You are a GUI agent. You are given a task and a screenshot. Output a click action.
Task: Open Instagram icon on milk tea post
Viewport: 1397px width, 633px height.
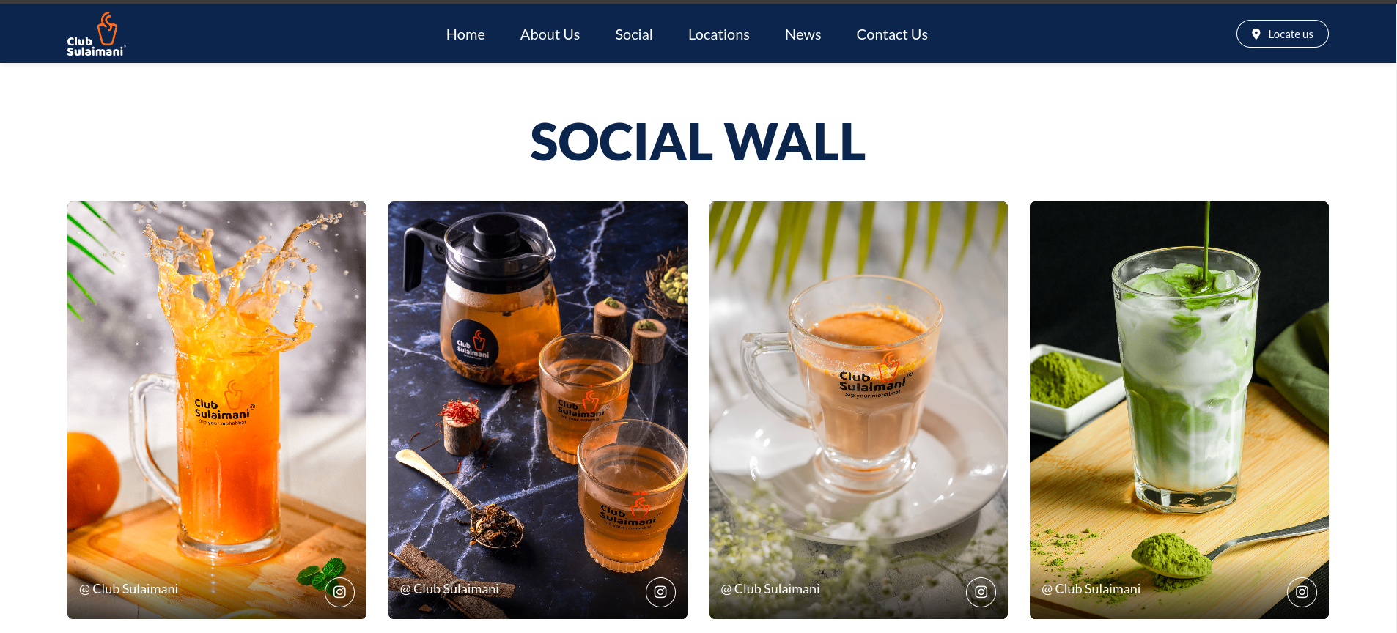point(981,592)
